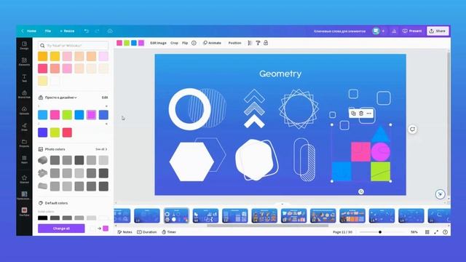Open the Uploads panel in sidebar
This screenshot has width=466, height=262.
(x=24, y=111)
